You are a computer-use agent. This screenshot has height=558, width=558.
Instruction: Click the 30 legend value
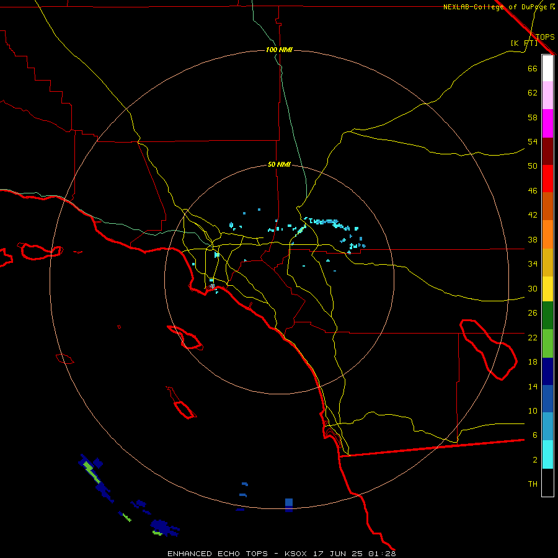[x=533, y=288]
